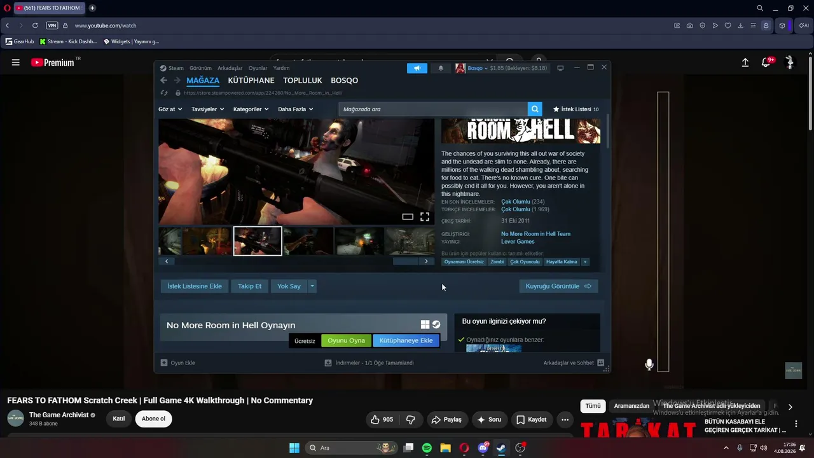Open Steam notifications bell
Viewport: 814px width, 458px height.
(441, 68)
